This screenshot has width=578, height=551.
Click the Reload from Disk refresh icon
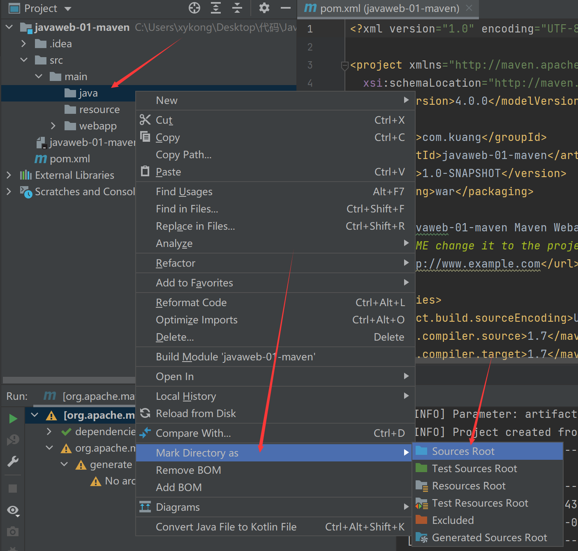145,413
